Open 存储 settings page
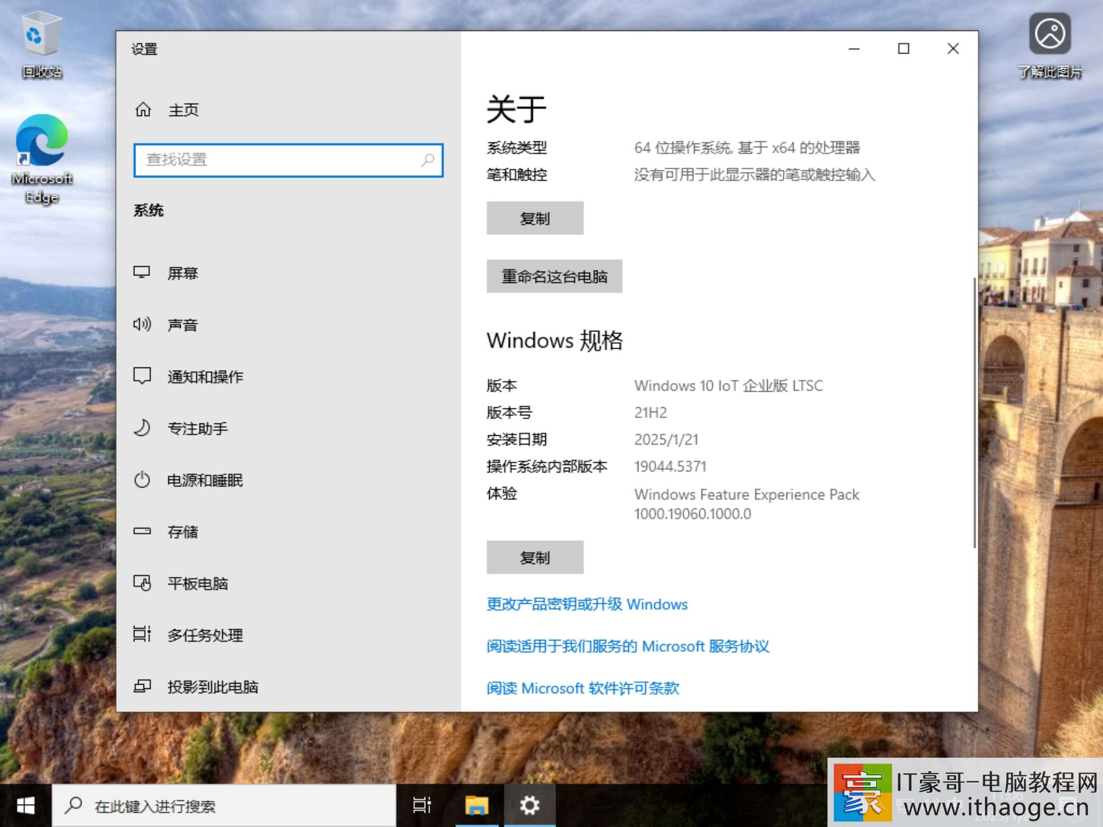 288,531
